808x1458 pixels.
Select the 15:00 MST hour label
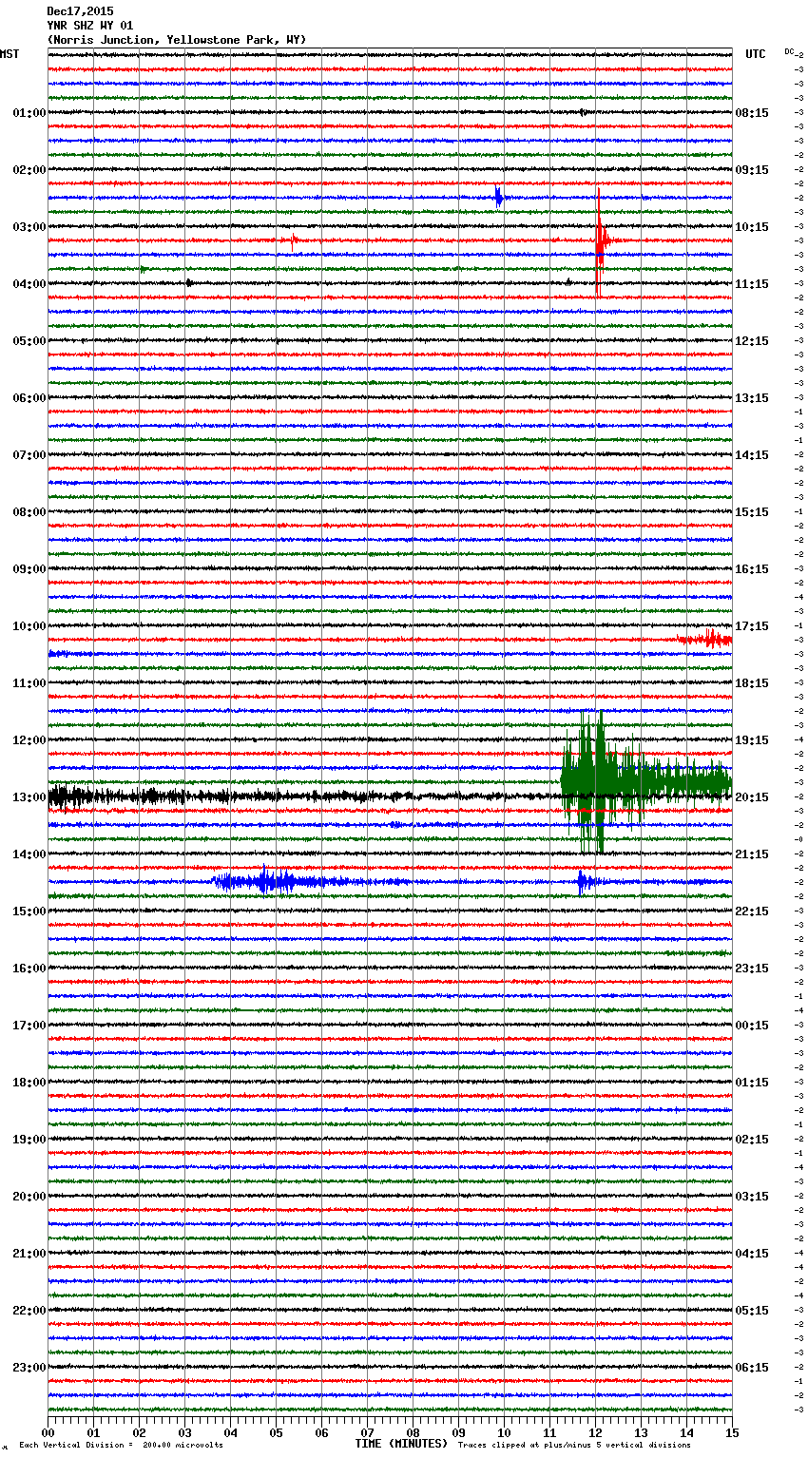click(x=29, y=911)
